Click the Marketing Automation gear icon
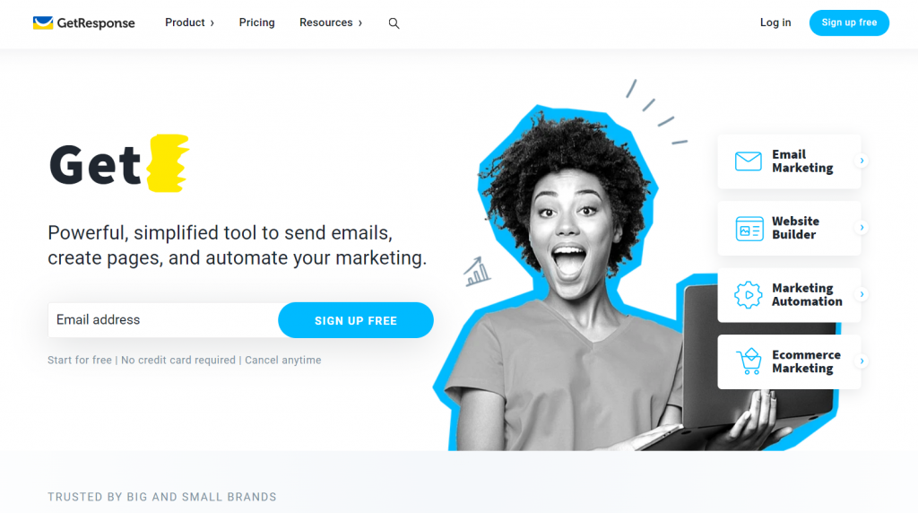 749,294
